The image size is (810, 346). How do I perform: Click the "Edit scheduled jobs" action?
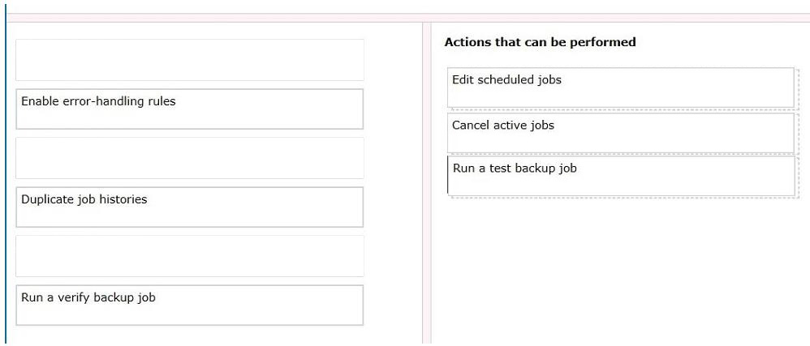pos(620,88)
